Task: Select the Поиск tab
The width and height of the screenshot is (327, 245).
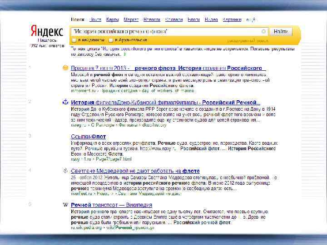Action: pos(78,20)
